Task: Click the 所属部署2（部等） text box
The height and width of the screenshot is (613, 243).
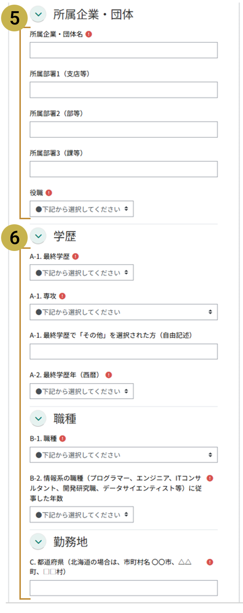Action: [x=123, y=129]
